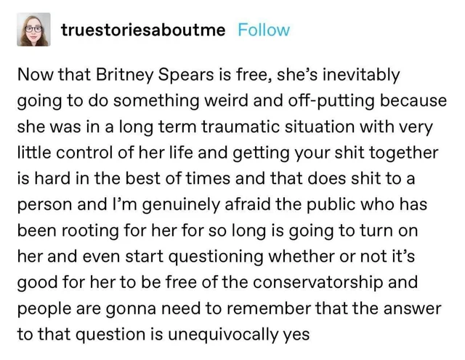This screenshot has height=360, width=465.
Task: Open the truestoriesaboutme blog username
Action: coord(143,30)
